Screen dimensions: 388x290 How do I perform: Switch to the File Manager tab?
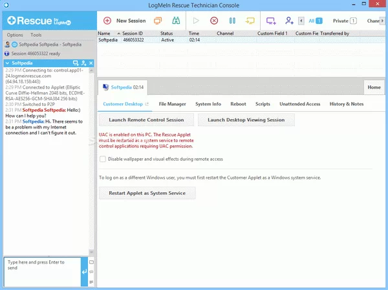[172, 103]
